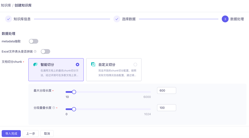This screenshot has width=249, height=138.
Task: Go to completed step 选择数据
Action: (117, 19)
